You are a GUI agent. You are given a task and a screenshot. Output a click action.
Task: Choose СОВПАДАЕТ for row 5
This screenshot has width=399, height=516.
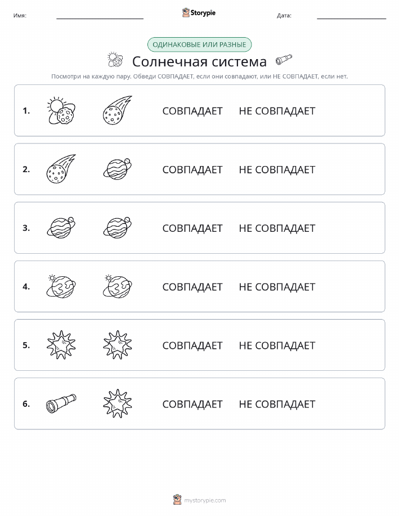point(192,346)
